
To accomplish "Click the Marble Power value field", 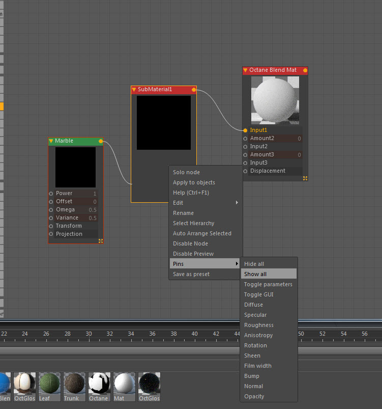I will click(76, 194).
